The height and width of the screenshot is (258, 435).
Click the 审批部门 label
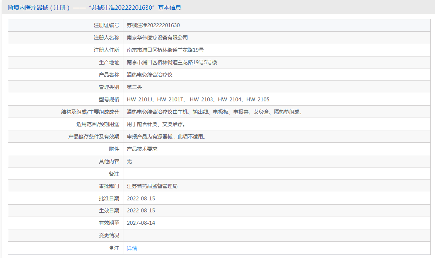109,186
